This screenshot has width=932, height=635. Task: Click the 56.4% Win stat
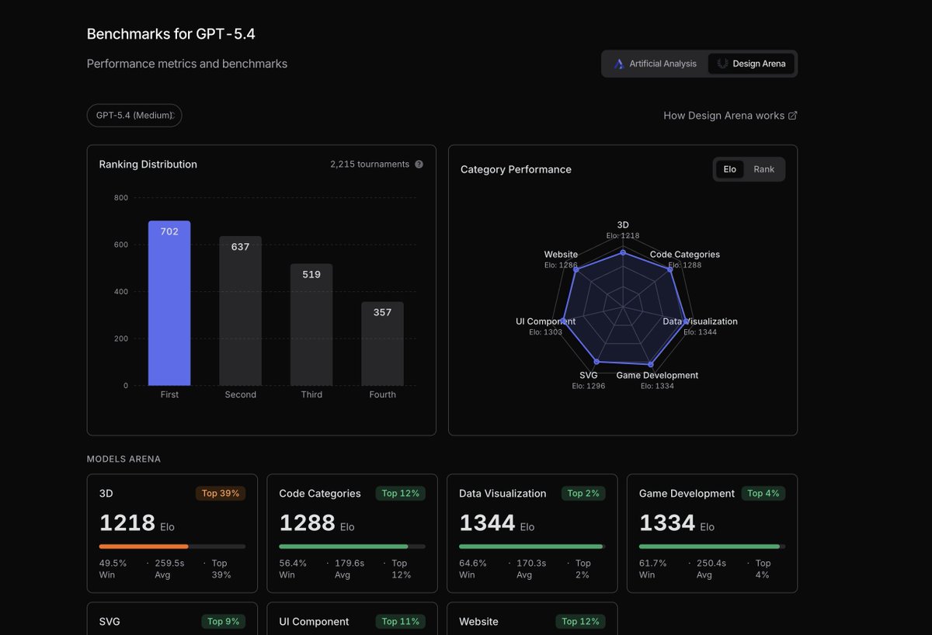coord(294,569)
